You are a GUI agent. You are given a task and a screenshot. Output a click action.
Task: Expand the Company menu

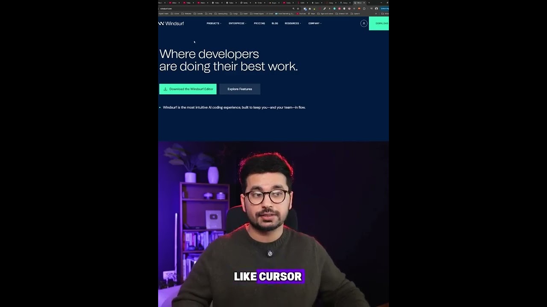tap(315, 23)
